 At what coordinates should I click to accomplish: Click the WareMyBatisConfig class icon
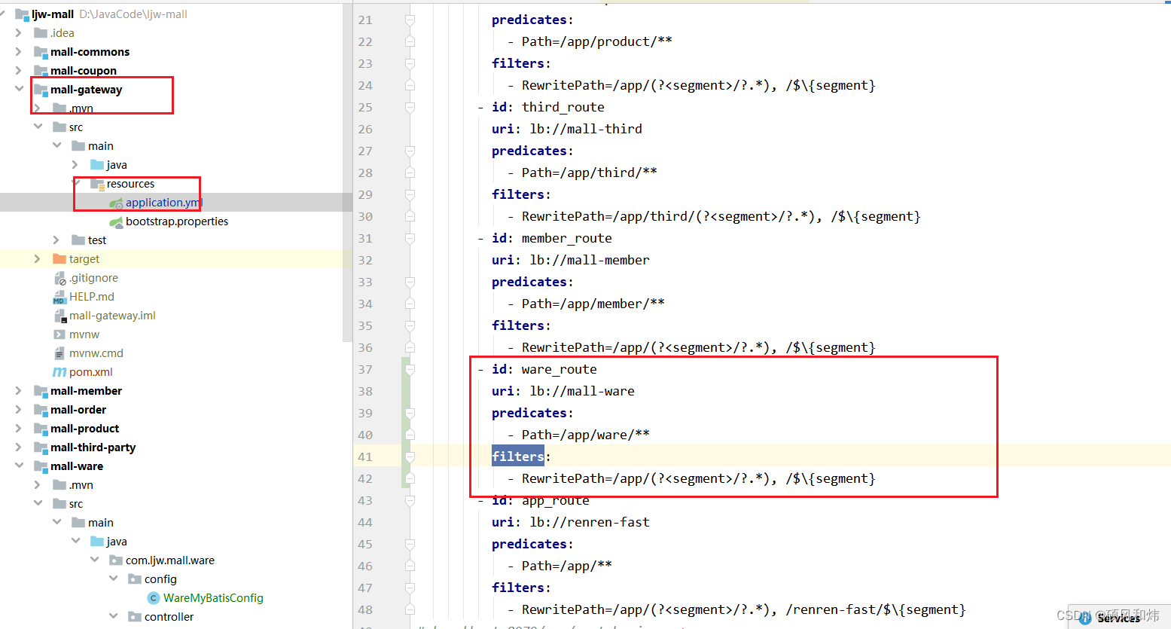click(154, 598)
